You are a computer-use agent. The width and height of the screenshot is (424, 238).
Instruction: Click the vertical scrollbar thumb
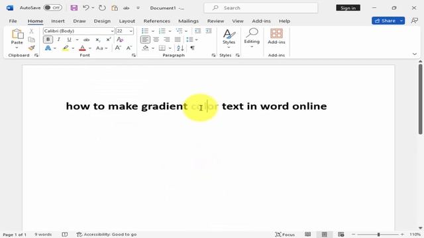click(x=420, y=99)
